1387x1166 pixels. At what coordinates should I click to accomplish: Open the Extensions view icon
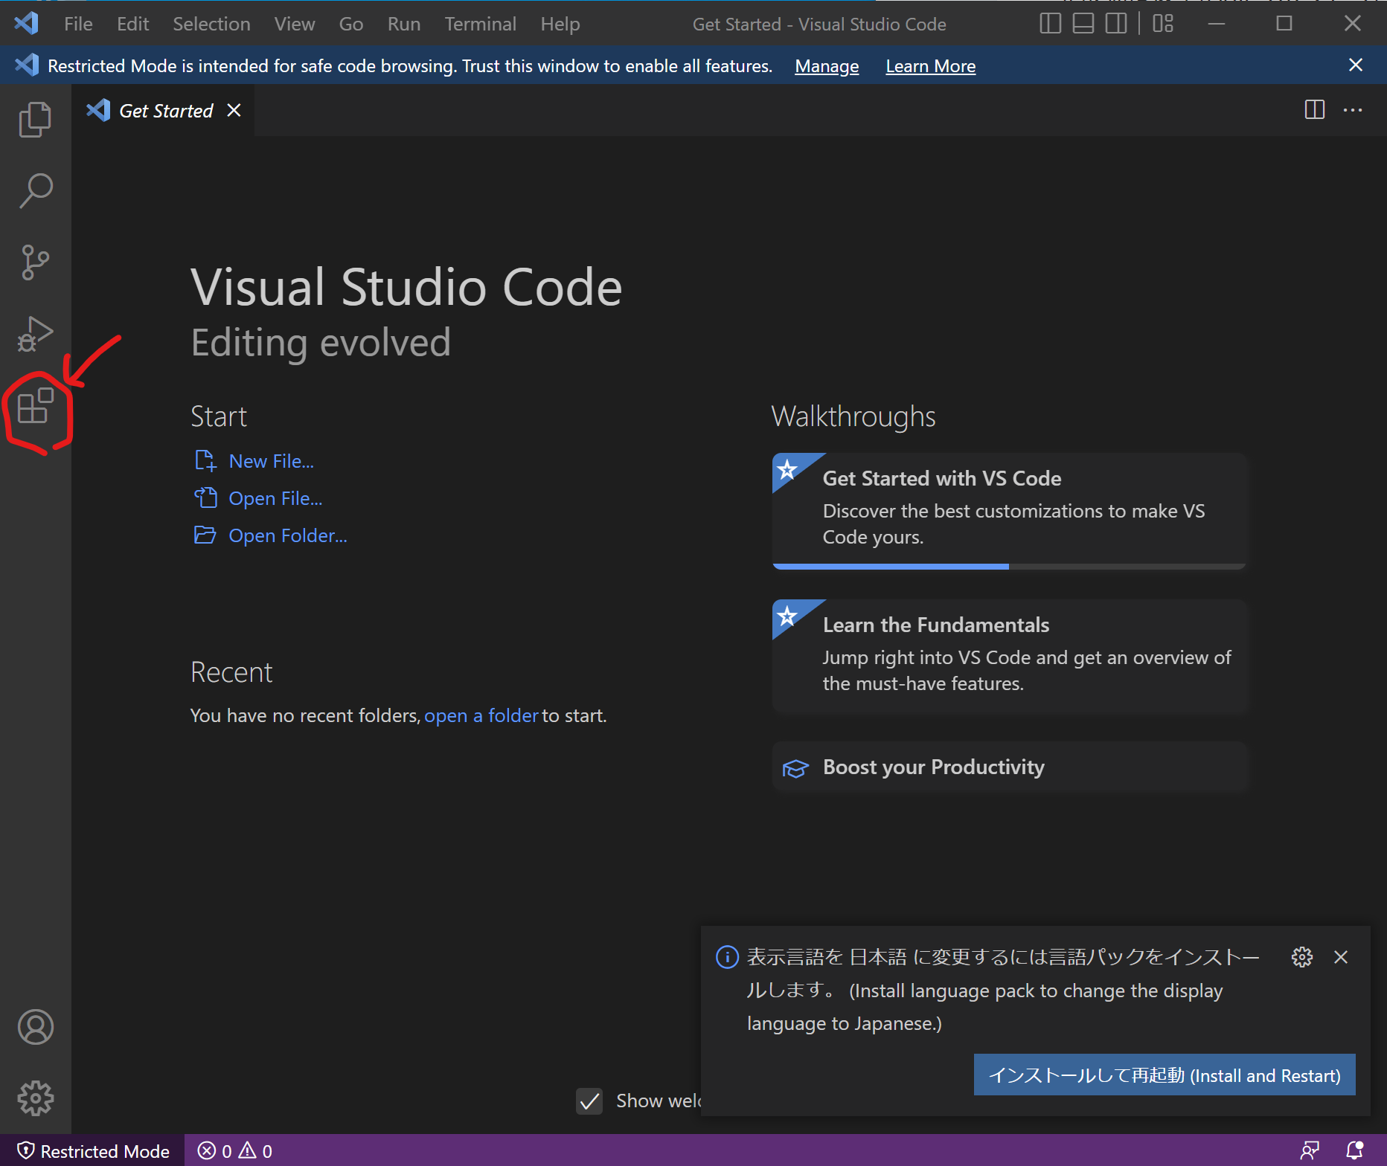pyautogui.click(x=35, y=407)
